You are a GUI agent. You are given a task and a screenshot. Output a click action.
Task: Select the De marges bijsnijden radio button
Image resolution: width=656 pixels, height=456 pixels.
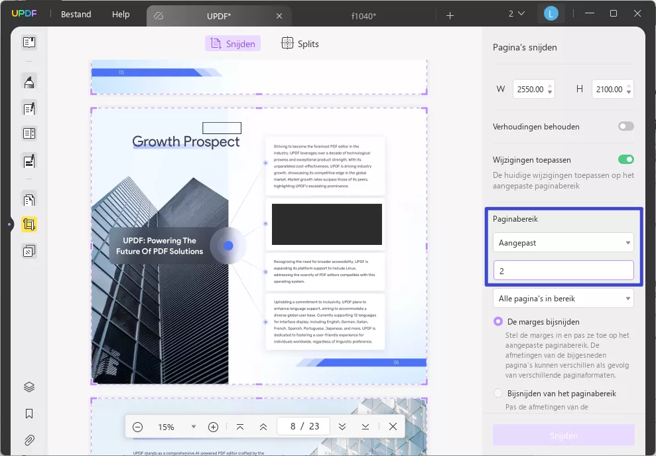pos(498,321)
